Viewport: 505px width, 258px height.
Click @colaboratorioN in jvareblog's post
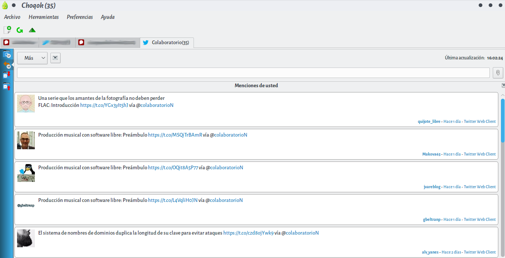227,167
